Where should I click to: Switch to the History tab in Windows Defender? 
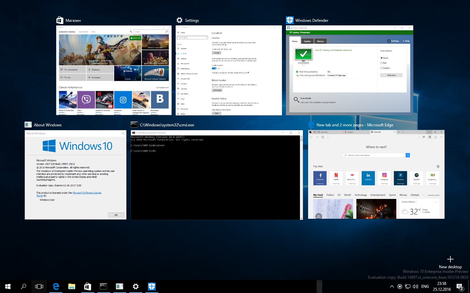click(321, 41)
